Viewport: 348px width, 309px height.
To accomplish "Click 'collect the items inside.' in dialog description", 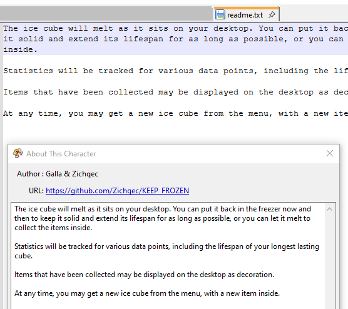I will (x=53, y=228).
